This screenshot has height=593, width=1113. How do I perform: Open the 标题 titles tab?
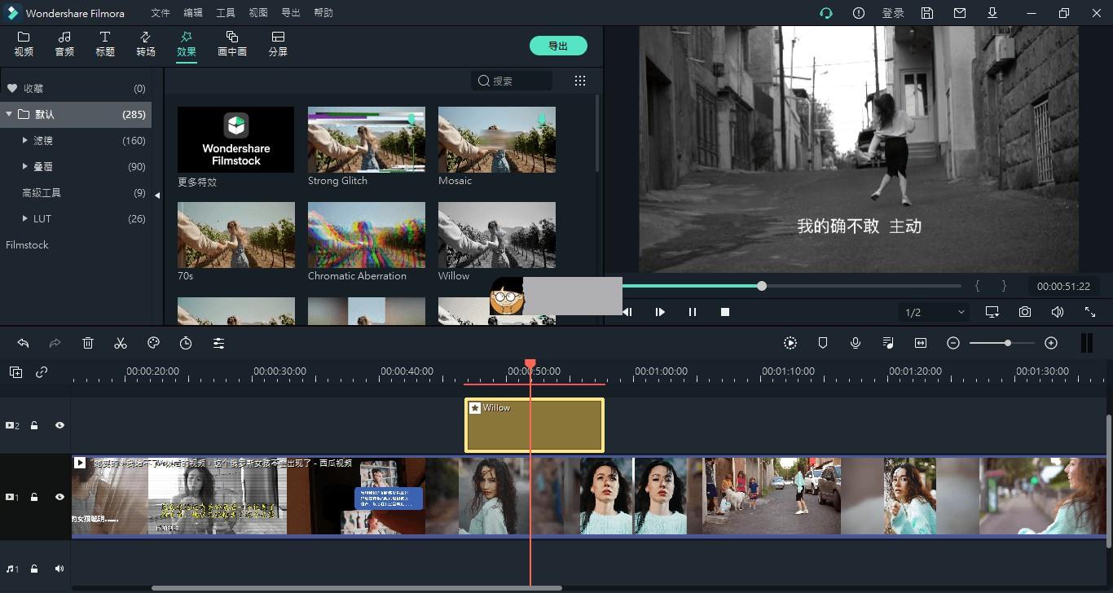click(105, 44)
